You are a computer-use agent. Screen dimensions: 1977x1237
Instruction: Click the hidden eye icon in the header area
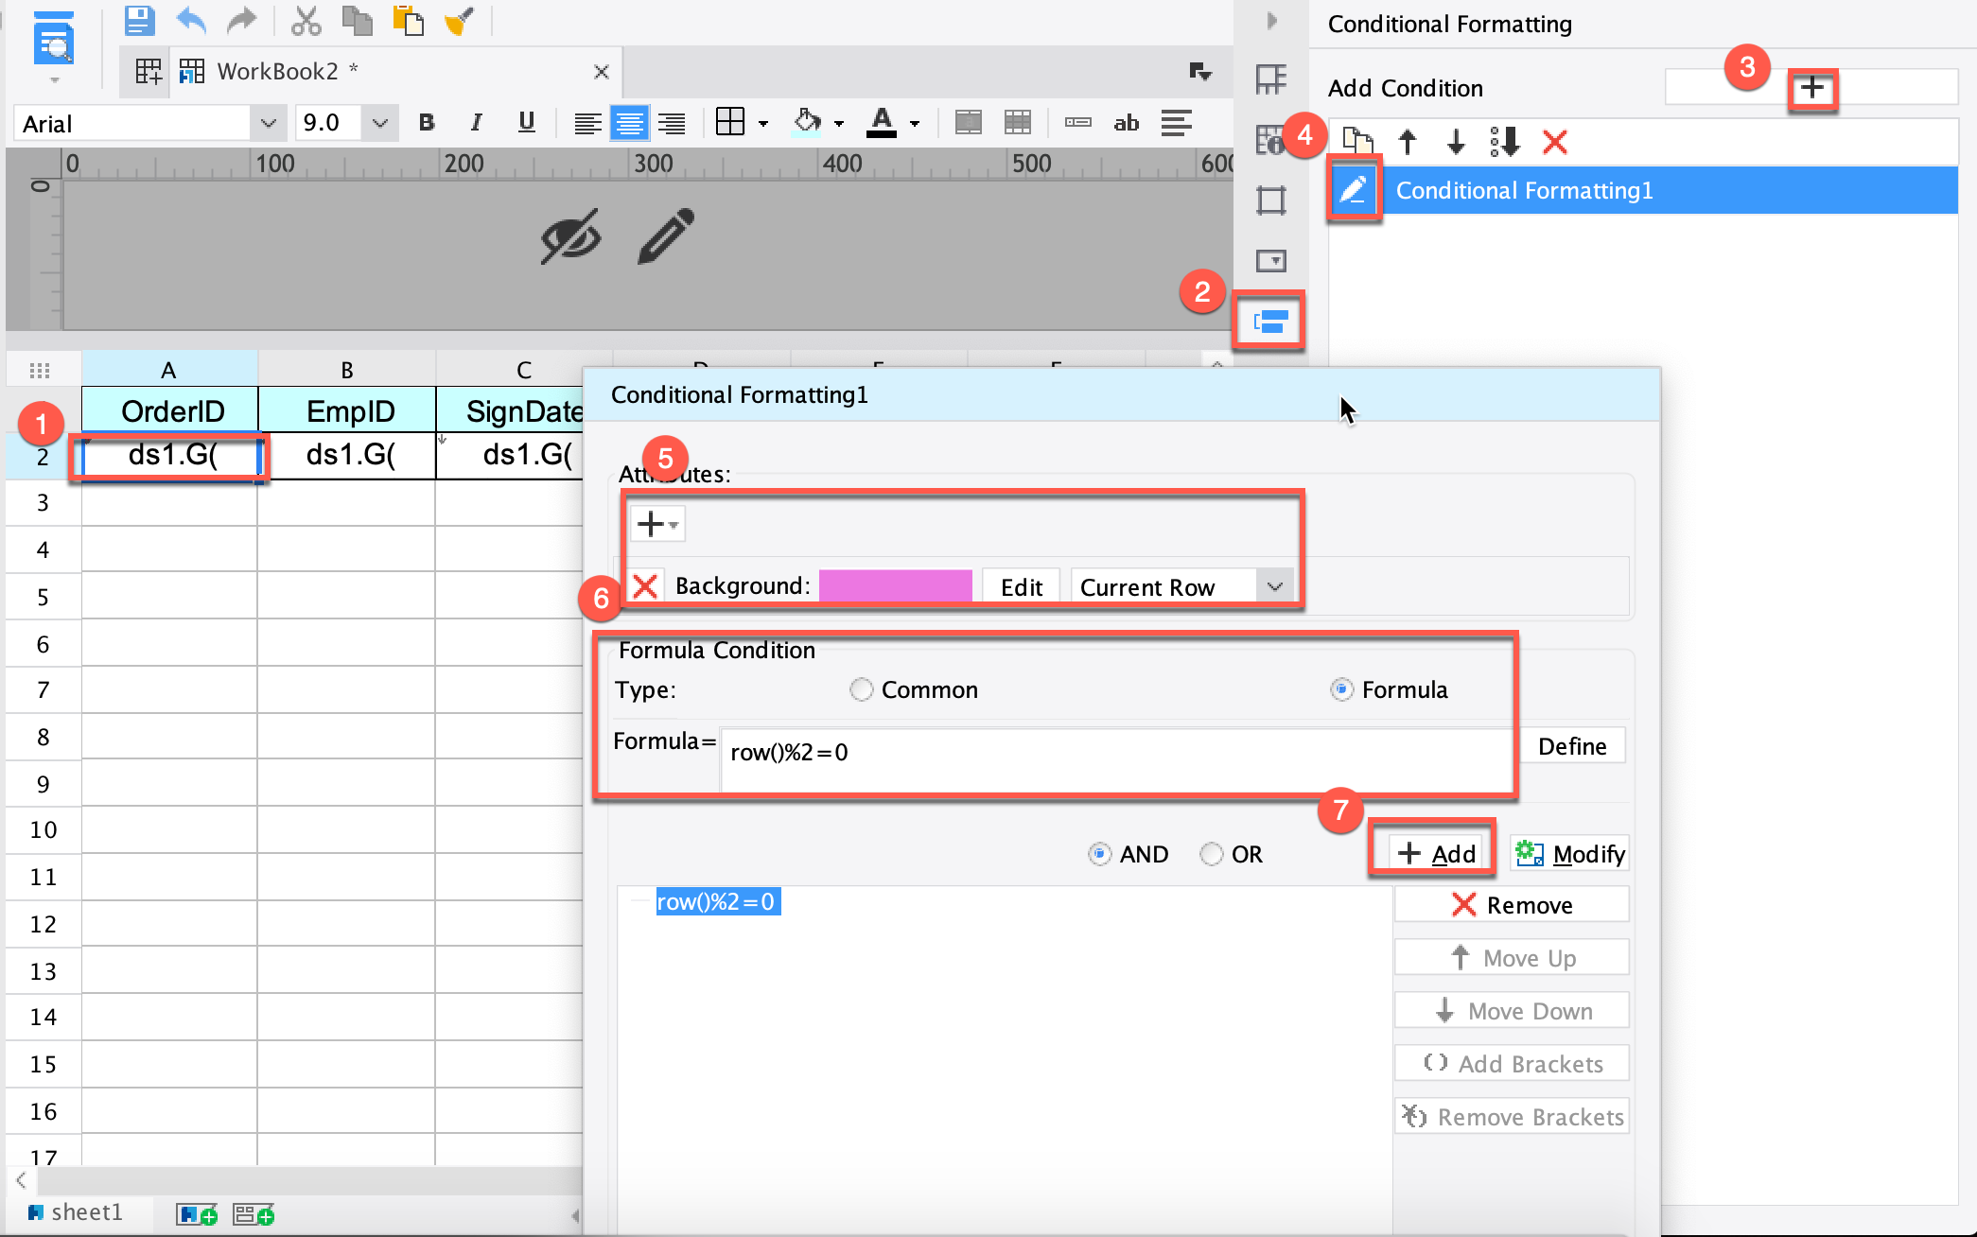570,235
